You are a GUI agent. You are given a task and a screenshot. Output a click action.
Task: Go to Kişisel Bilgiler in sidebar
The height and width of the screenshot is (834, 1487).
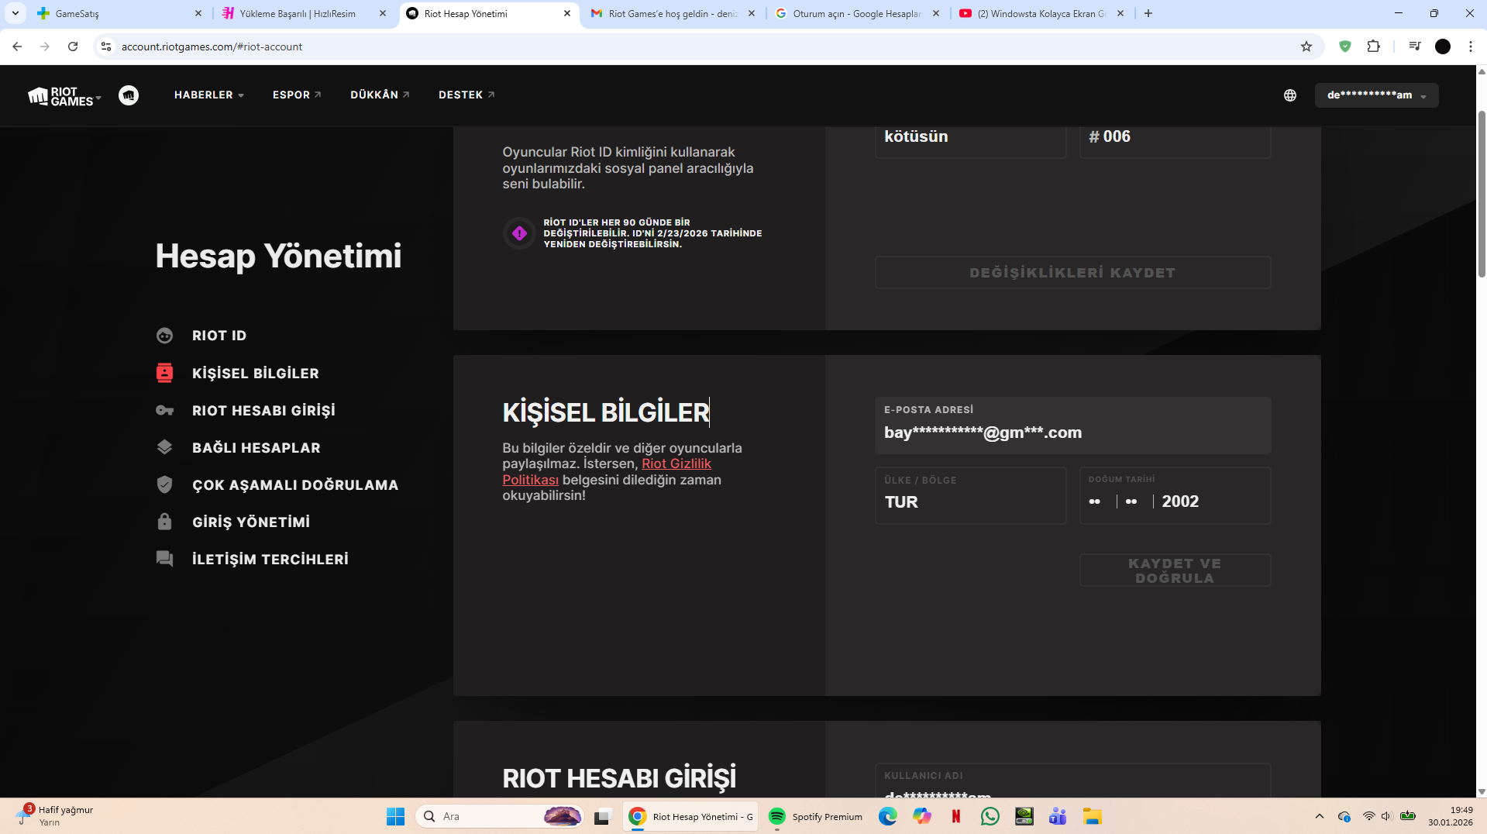pyautogui.click(x=256, y=373)
